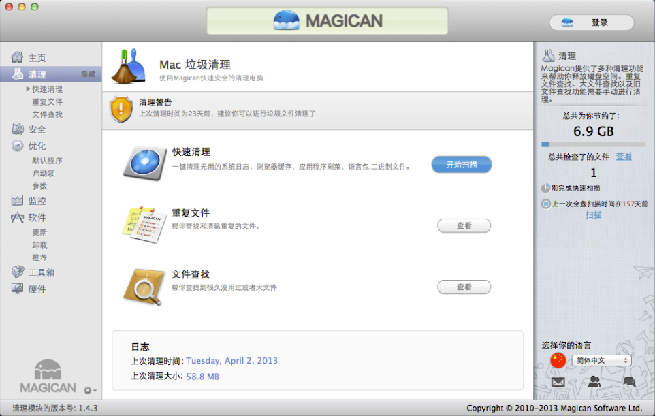Viewport: 655px width, 416px height.
Task: Click the 'Tuesday, April 2, 2013' date text
Action: [232, 360]
